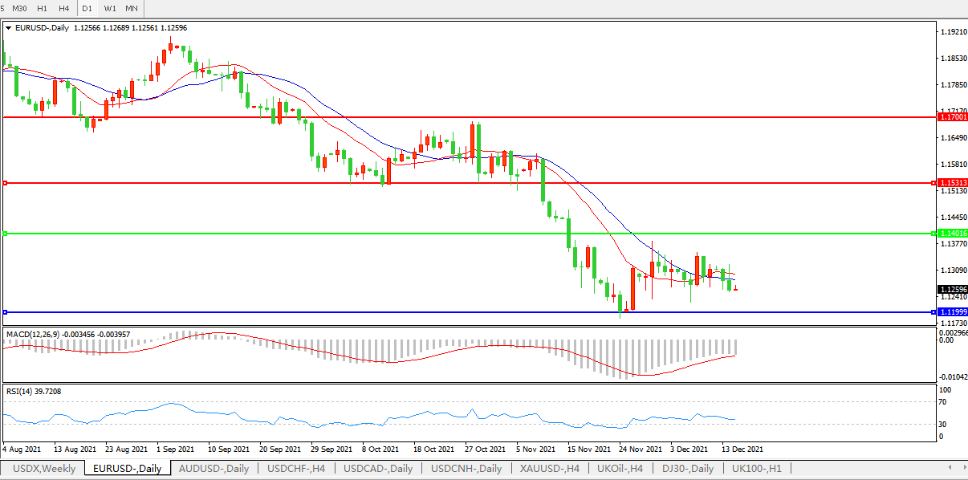This screenshot has width=968, height=480.
Task: Open the USDX,Weekly chart tab
Action: (43, 469)
